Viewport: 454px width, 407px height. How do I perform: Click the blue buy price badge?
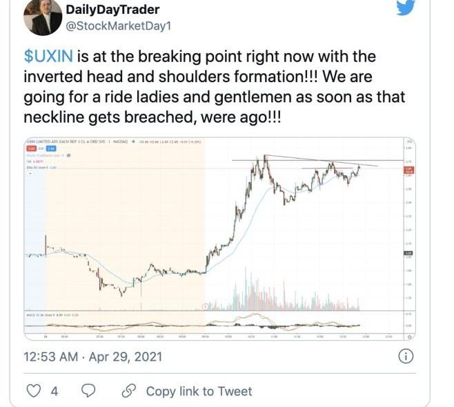(51, 148)
